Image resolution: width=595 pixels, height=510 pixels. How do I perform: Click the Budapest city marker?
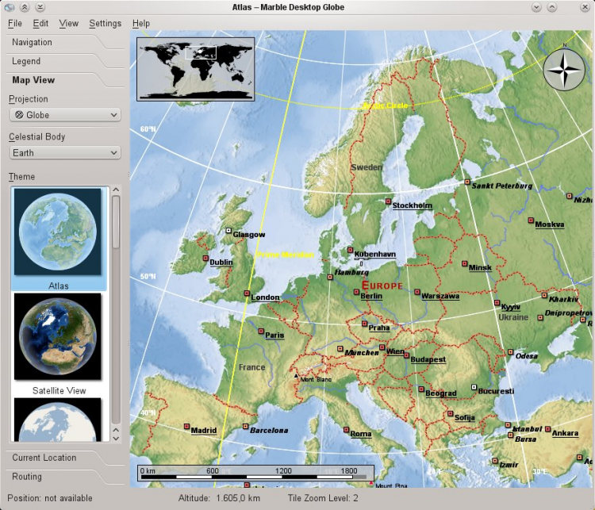pyautogui.click(x=406, y=355)
